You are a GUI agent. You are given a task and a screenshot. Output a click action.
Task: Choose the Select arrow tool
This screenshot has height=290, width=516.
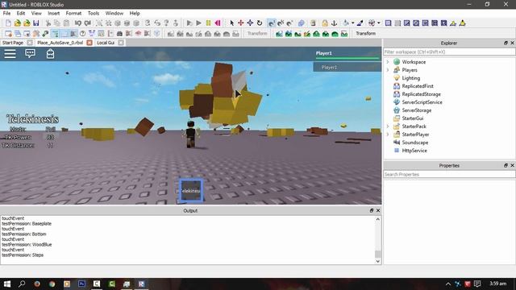pos(231,23)
